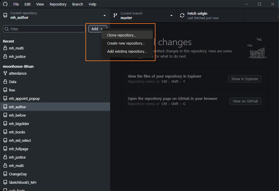Click the View on GitHub button
Screen dimensions: 279x191
pyautogui.click(x=245, y=101)
